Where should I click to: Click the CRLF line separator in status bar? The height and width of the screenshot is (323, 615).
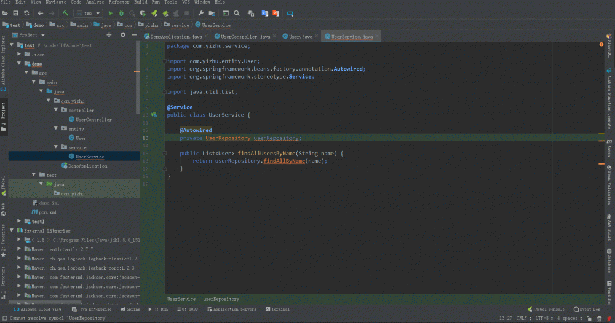click(x=522, y=318)
